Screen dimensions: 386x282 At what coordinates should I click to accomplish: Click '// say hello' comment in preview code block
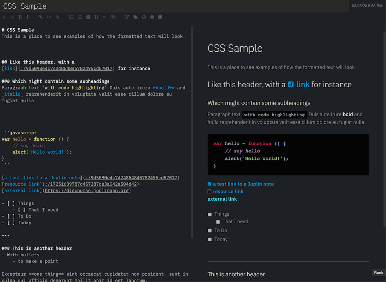[x=242, y=151]
